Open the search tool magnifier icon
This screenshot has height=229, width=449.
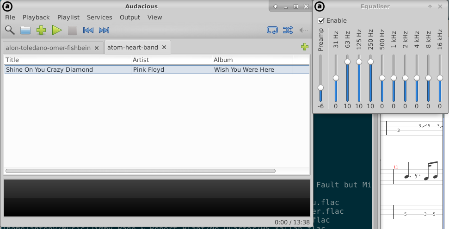pos(10,30)
